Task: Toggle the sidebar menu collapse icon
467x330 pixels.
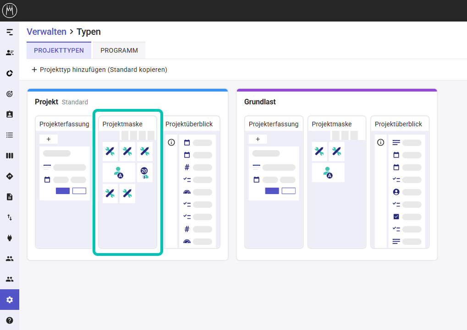Action: 10,32
